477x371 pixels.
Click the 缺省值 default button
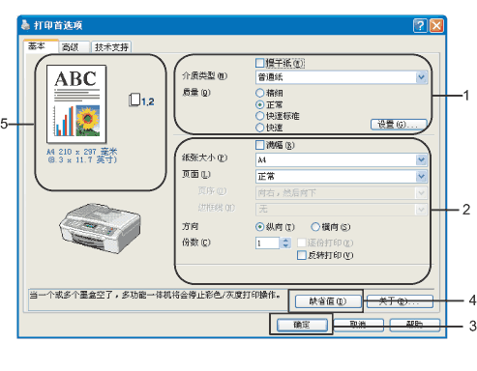[328, 301]
